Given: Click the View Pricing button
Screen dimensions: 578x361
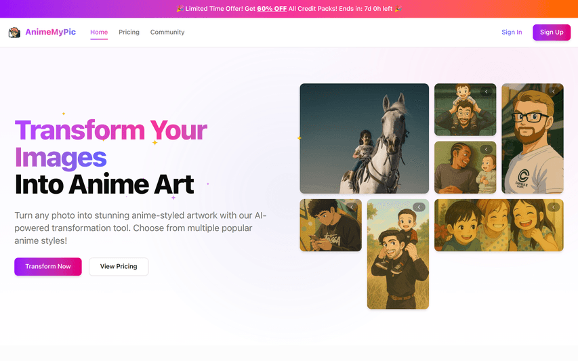Looking at the screenshot, I should pyautogui.click(x=119, y=266).
